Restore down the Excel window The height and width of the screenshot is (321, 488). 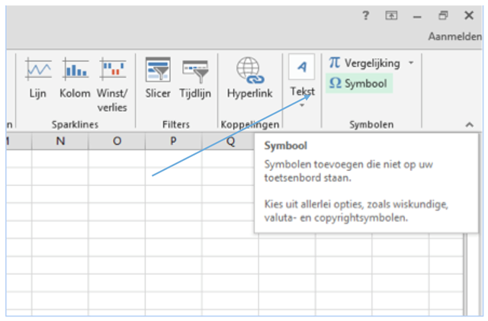click(x=442, y=15)
